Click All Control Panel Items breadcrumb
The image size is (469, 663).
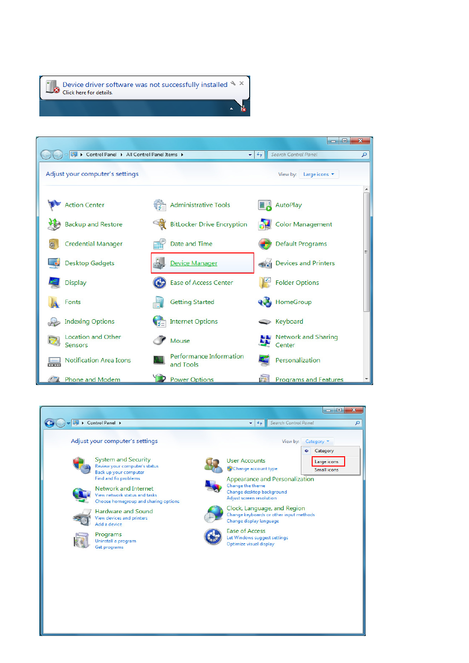pyautogui.click(x=151, y=155)
